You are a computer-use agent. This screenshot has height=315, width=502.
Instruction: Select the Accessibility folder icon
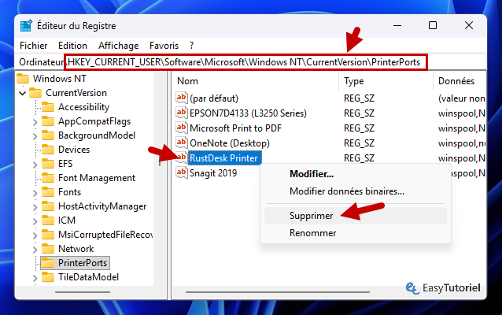coord(48,107)
